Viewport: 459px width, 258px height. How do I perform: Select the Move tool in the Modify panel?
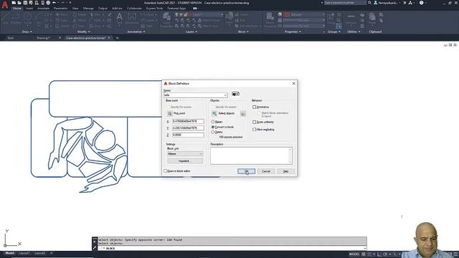tap(62, 14)
